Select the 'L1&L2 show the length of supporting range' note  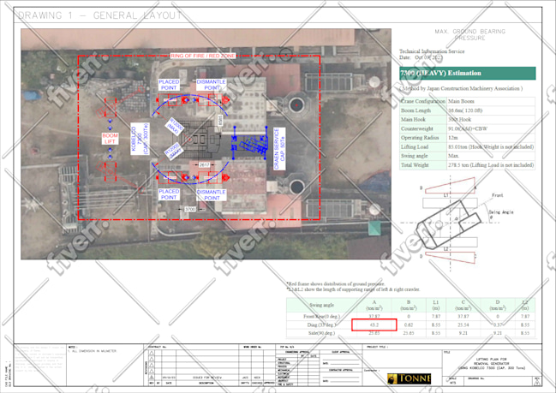(354, 289)
